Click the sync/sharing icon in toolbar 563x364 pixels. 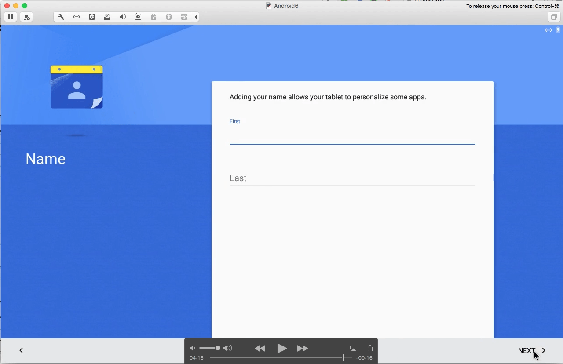[x=184, y=17]
